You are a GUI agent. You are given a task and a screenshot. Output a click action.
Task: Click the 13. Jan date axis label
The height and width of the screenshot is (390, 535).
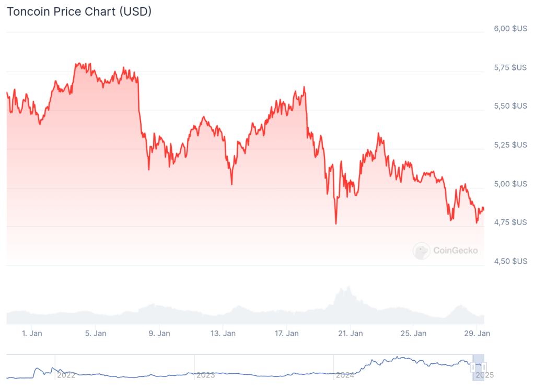(x=223, y=333)
